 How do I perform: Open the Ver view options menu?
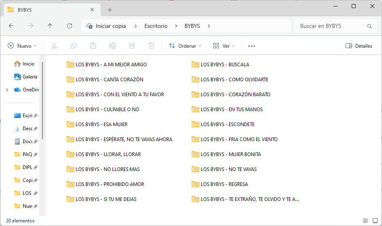point(224,46)
